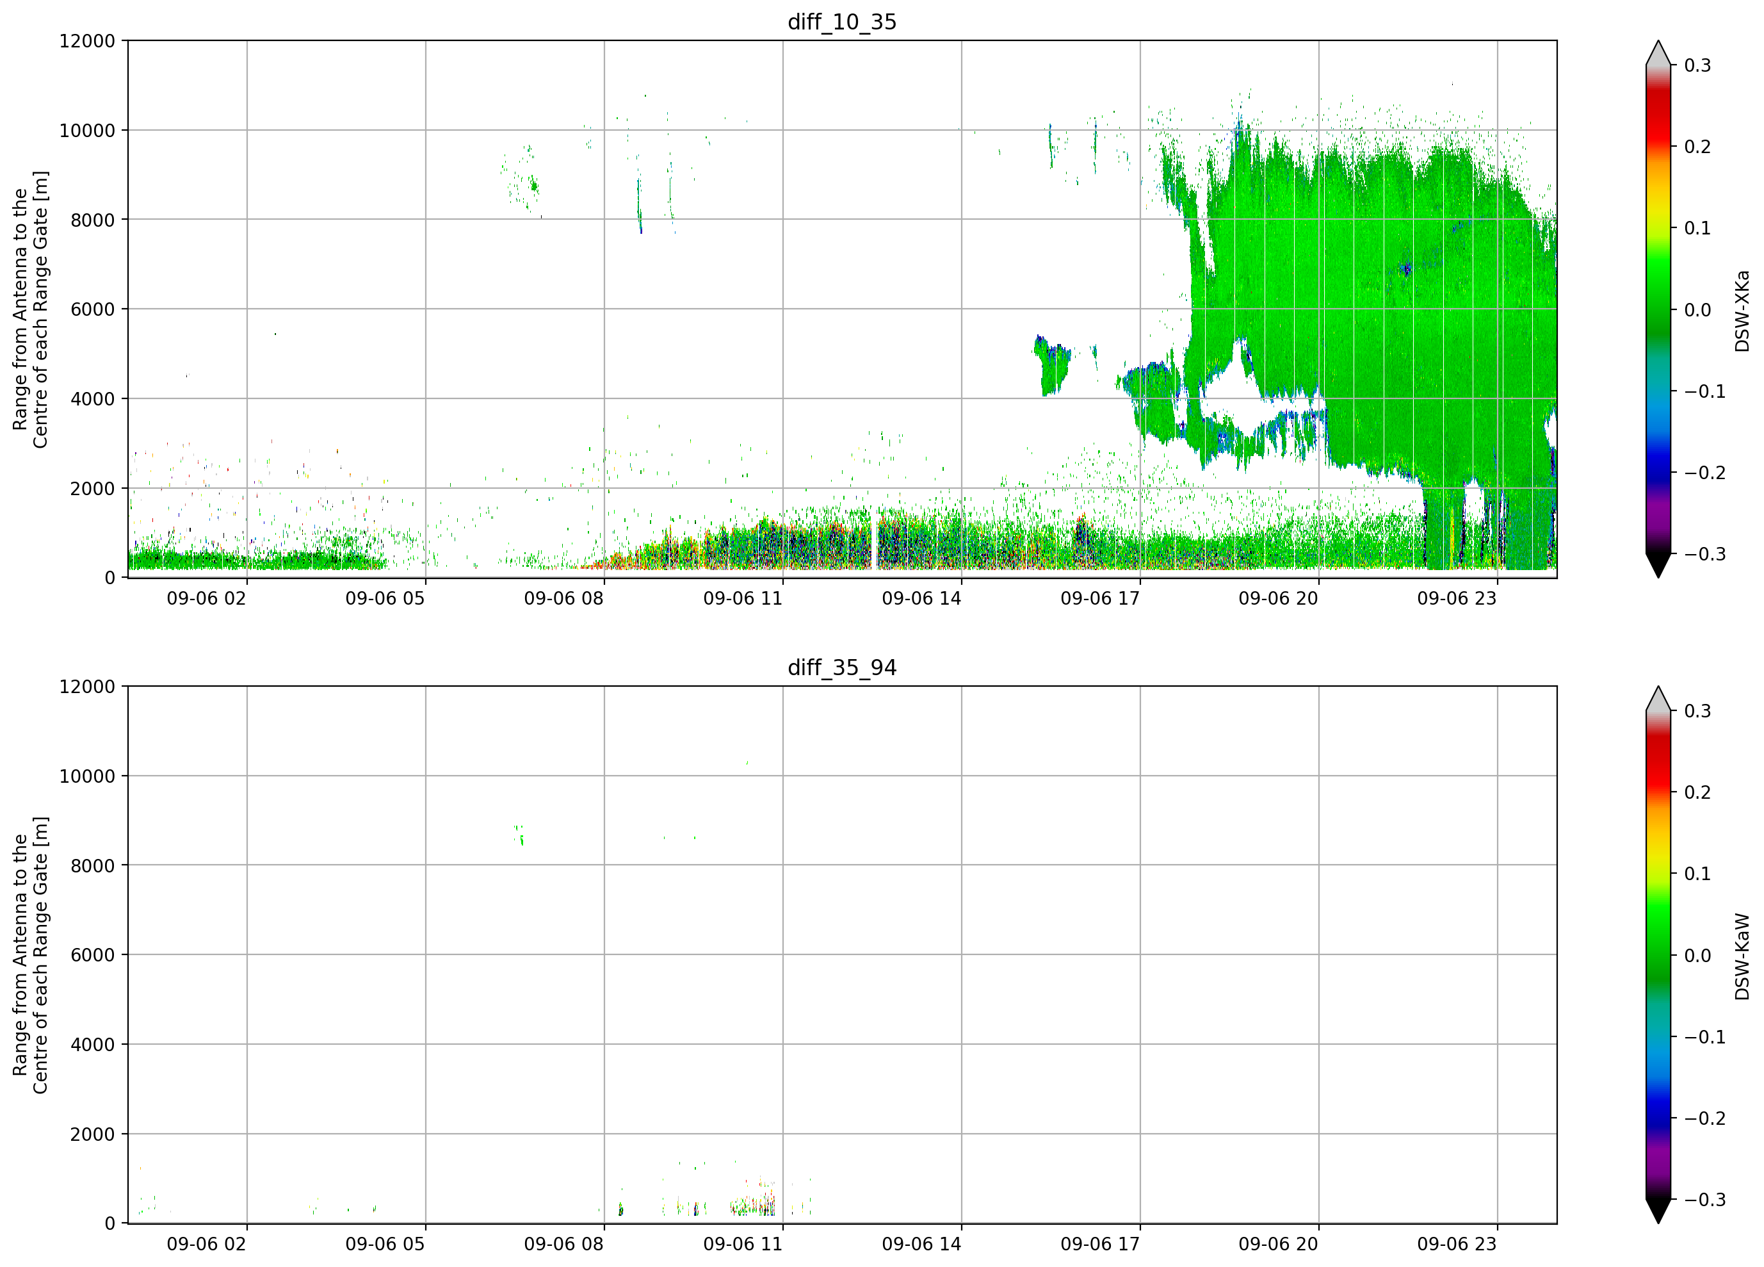
Task: Click the '09-06 23' x-tick on the diff_35_94 plot
Action: pyautogui.click(x=1457, y=1244)
